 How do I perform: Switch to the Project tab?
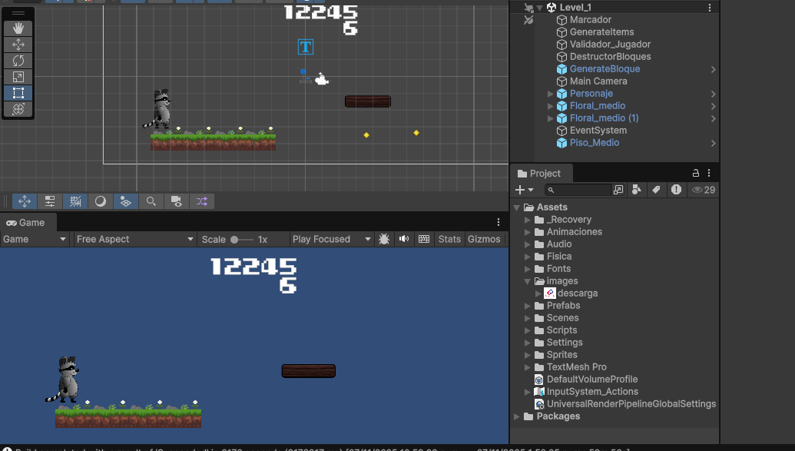tap(539, 174)
